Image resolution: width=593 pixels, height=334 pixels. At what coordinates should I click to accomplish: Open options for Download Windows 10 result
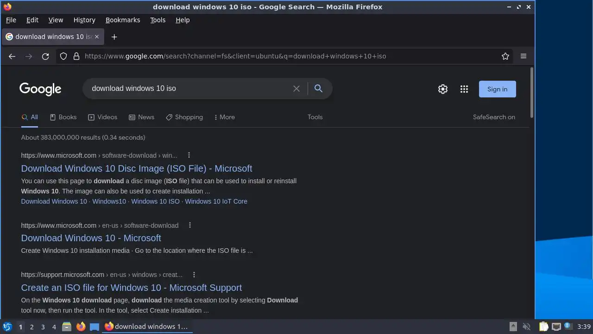click(189, 225)
